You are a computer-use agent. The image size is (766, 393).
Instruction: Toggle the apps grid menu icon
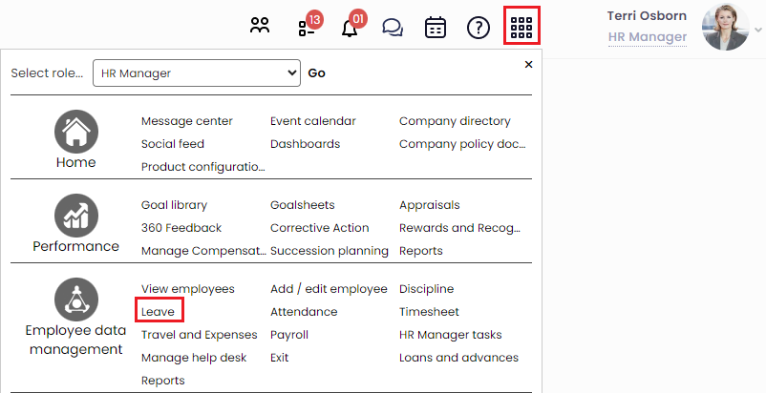pyautogui.click(x=521, y=27)
